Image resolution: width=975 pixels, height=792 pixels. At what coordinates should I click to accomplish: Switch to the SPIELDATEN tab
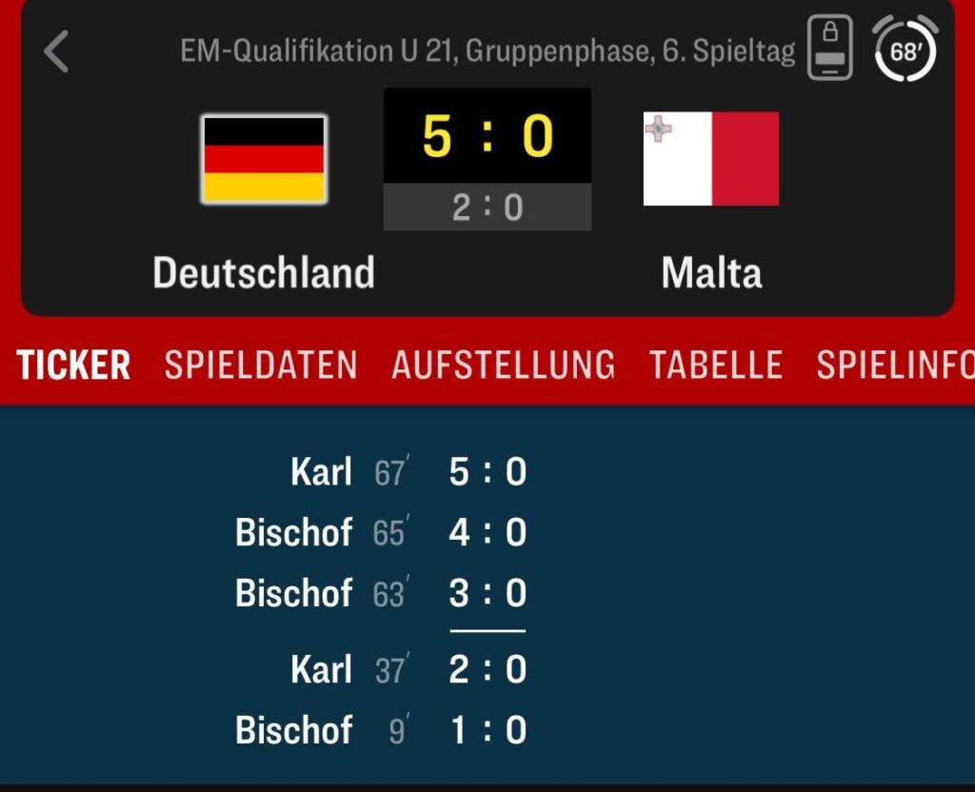pyautogui.click(x=260, y=365)
